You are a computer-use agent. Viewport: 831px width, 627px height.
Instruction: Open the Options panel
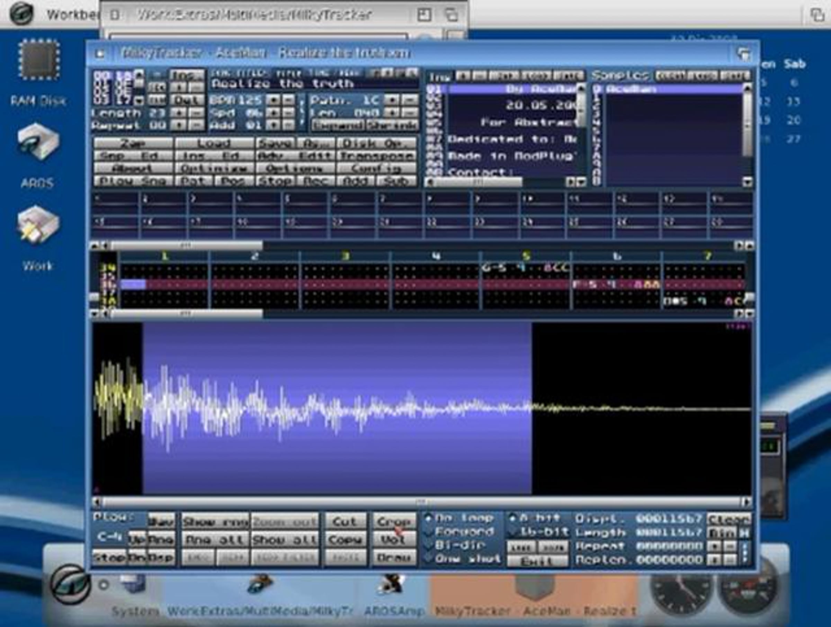[x=296, y=169]
